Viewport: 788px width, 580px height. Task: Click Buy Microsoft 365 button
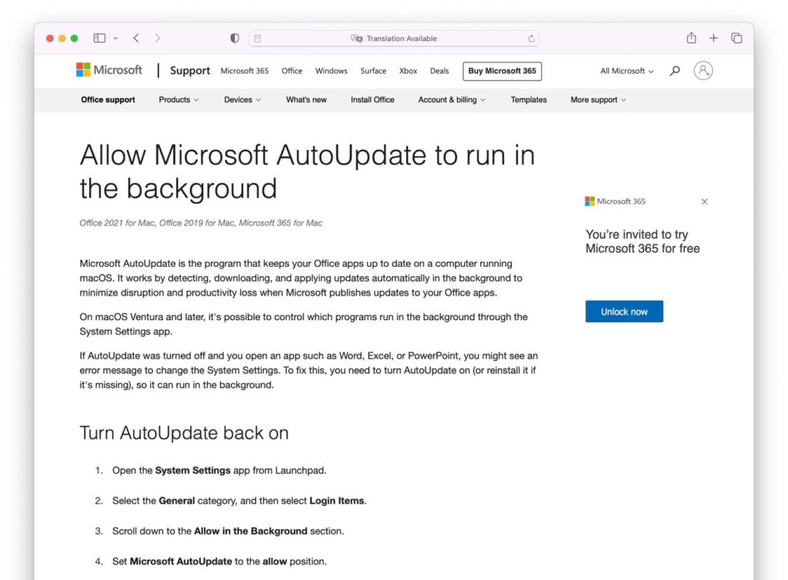(x=502, y=71)
